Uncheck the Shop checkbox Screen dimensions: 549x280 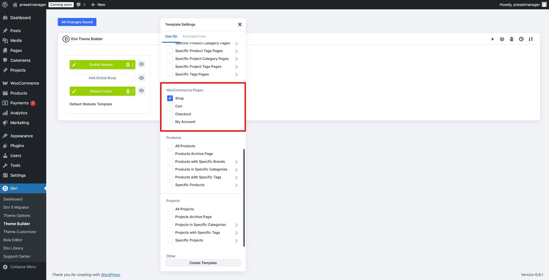170,98
